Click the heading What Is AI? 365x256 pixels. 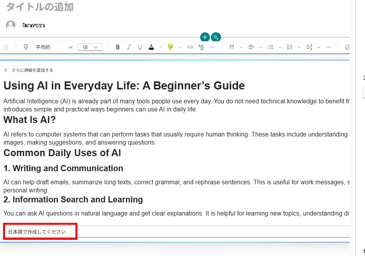pyautogui.click(x=30, y=120)
